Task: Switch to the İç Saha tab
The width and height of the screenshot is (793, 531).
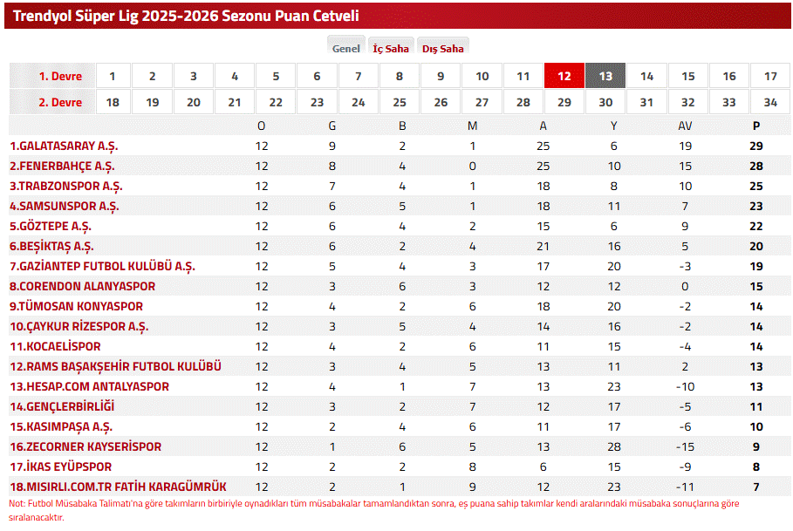Action: [391, 49]
